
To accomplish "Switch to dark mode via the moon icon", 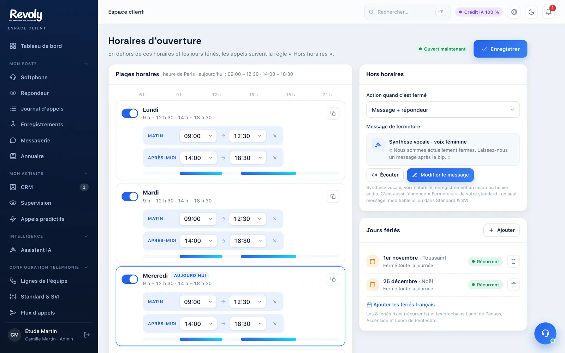I will pyautogui.click(x=531, y=12).
